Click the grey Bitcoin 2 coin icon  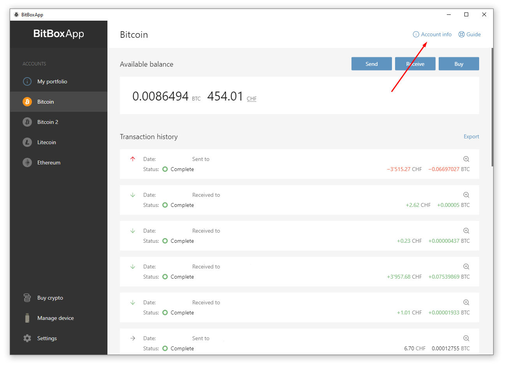(27, 122)
